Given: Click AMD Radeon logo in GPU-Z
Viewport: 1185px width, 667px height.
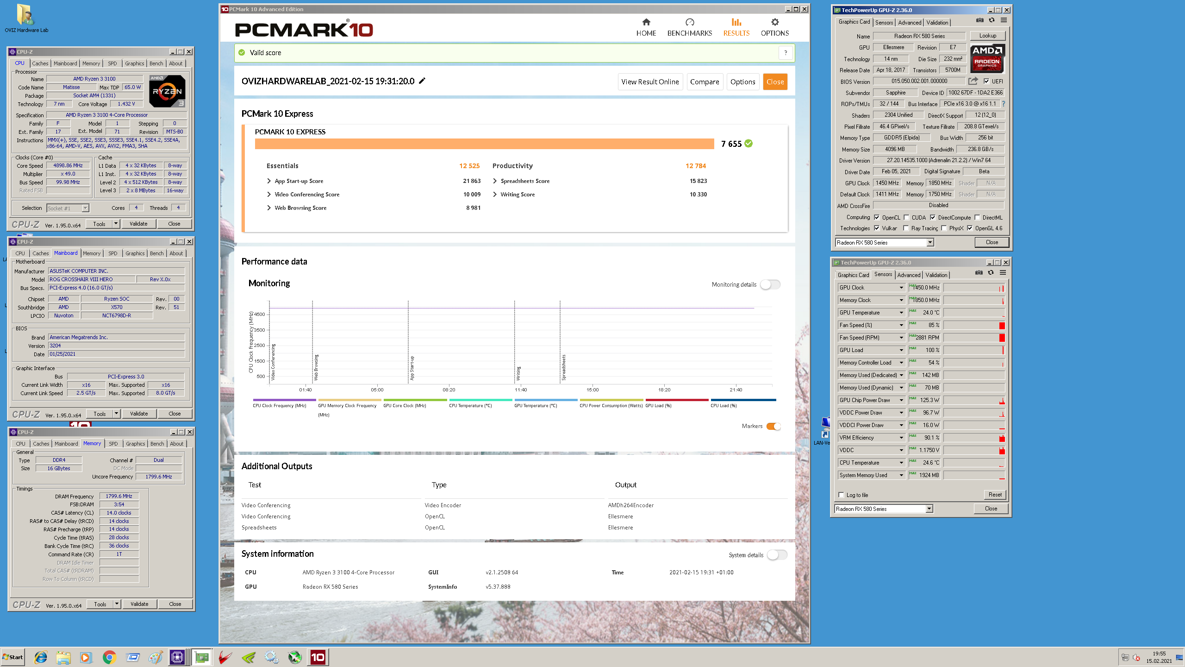Looking at the screenshot, I should coord(987,59).
